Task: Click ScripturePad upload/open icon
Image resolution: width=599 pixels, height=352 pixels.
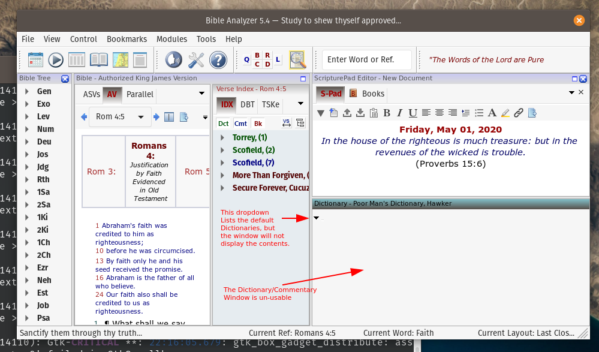Action: [x=347, y=113]
